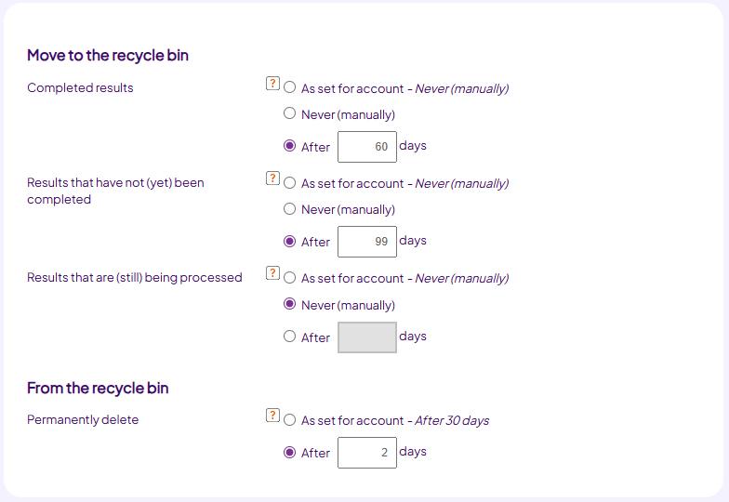Choose 'After' radio for not yet completed results

tap(290, 242)
